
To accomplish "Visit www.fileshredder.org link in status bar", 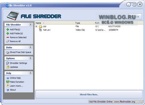I will [124, 102].
